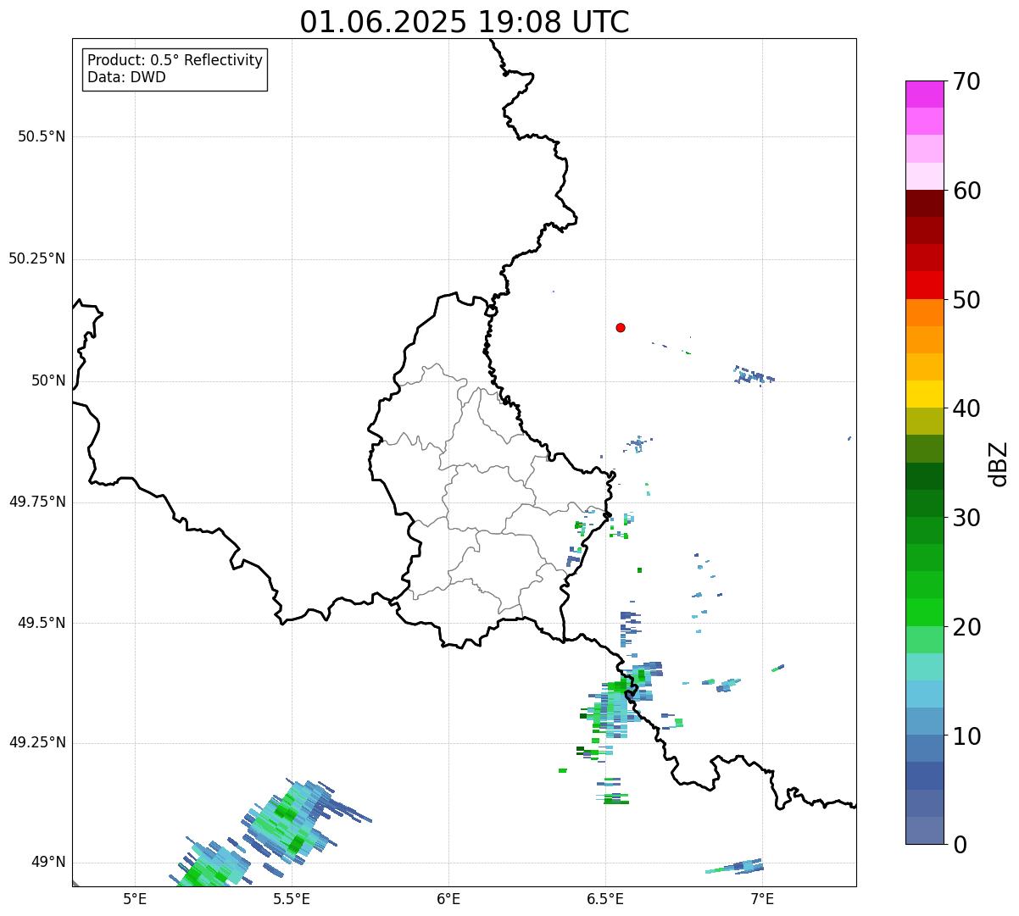Click the '20' colorbar tick label
The height and width of the screenshot is (916, 1019).
coord(966,627)
